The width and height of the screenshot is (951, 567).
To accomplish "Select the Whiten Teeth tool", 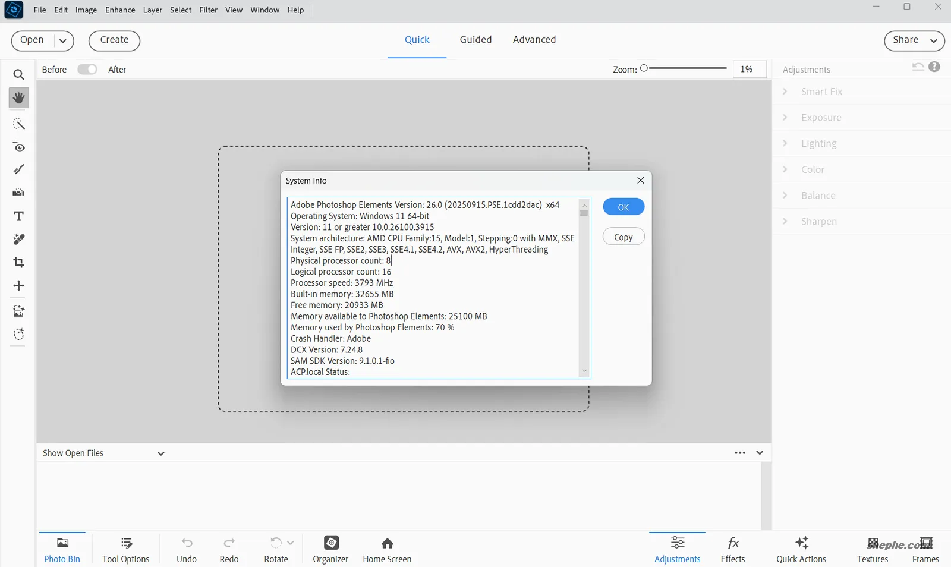I will [x=18, y=169].
